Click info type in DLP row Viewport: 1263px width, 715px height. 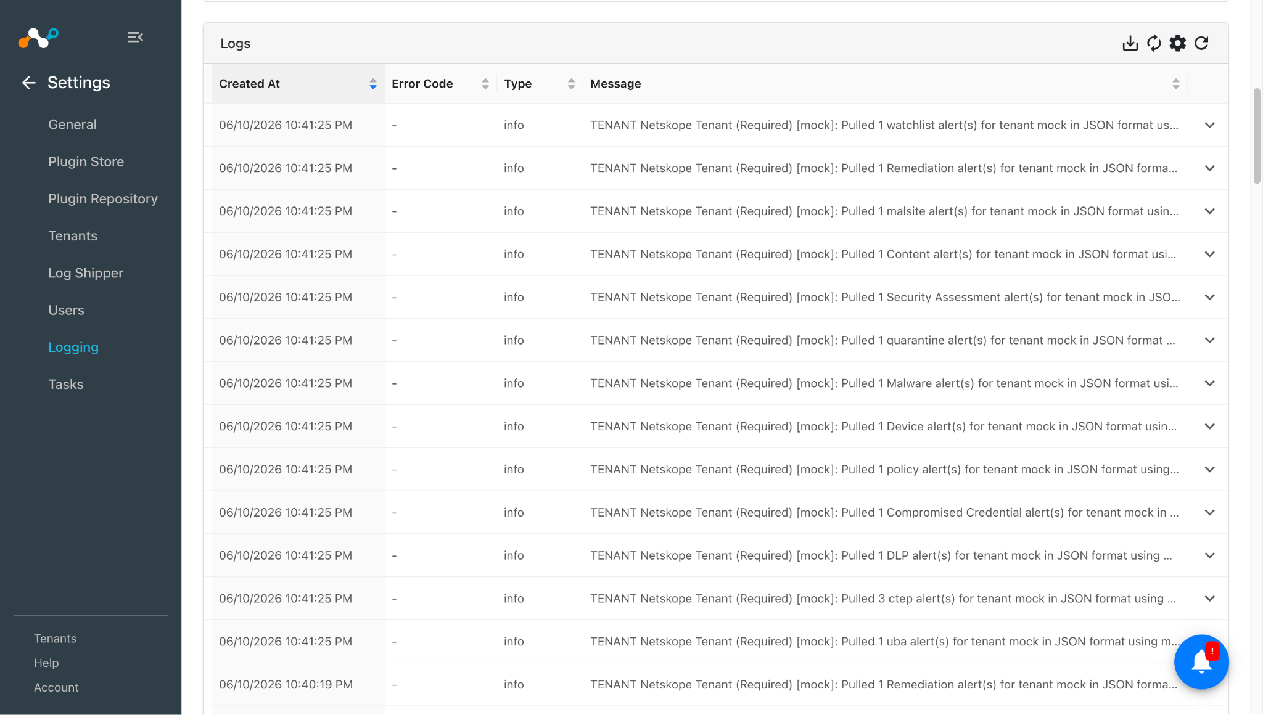[x=514, y=555]
